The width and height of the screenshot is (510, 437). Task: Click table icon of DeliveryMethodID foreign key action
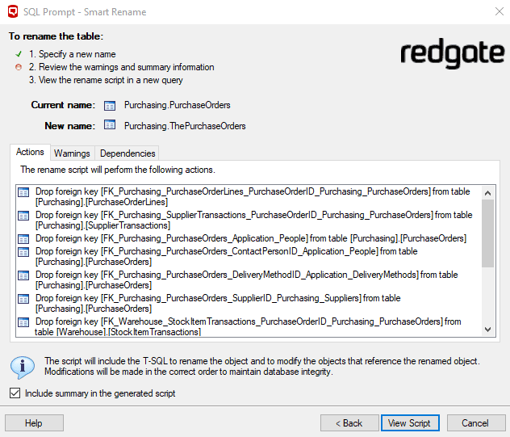23,275
